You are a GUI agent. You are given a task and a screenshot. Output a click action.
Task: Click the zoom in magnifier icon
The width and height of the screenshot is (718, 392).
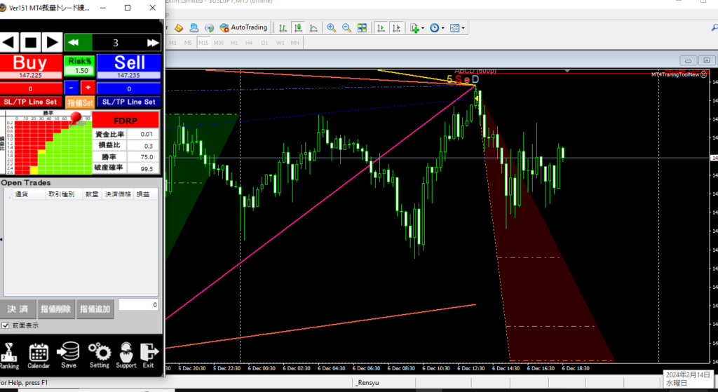(332, 28)
